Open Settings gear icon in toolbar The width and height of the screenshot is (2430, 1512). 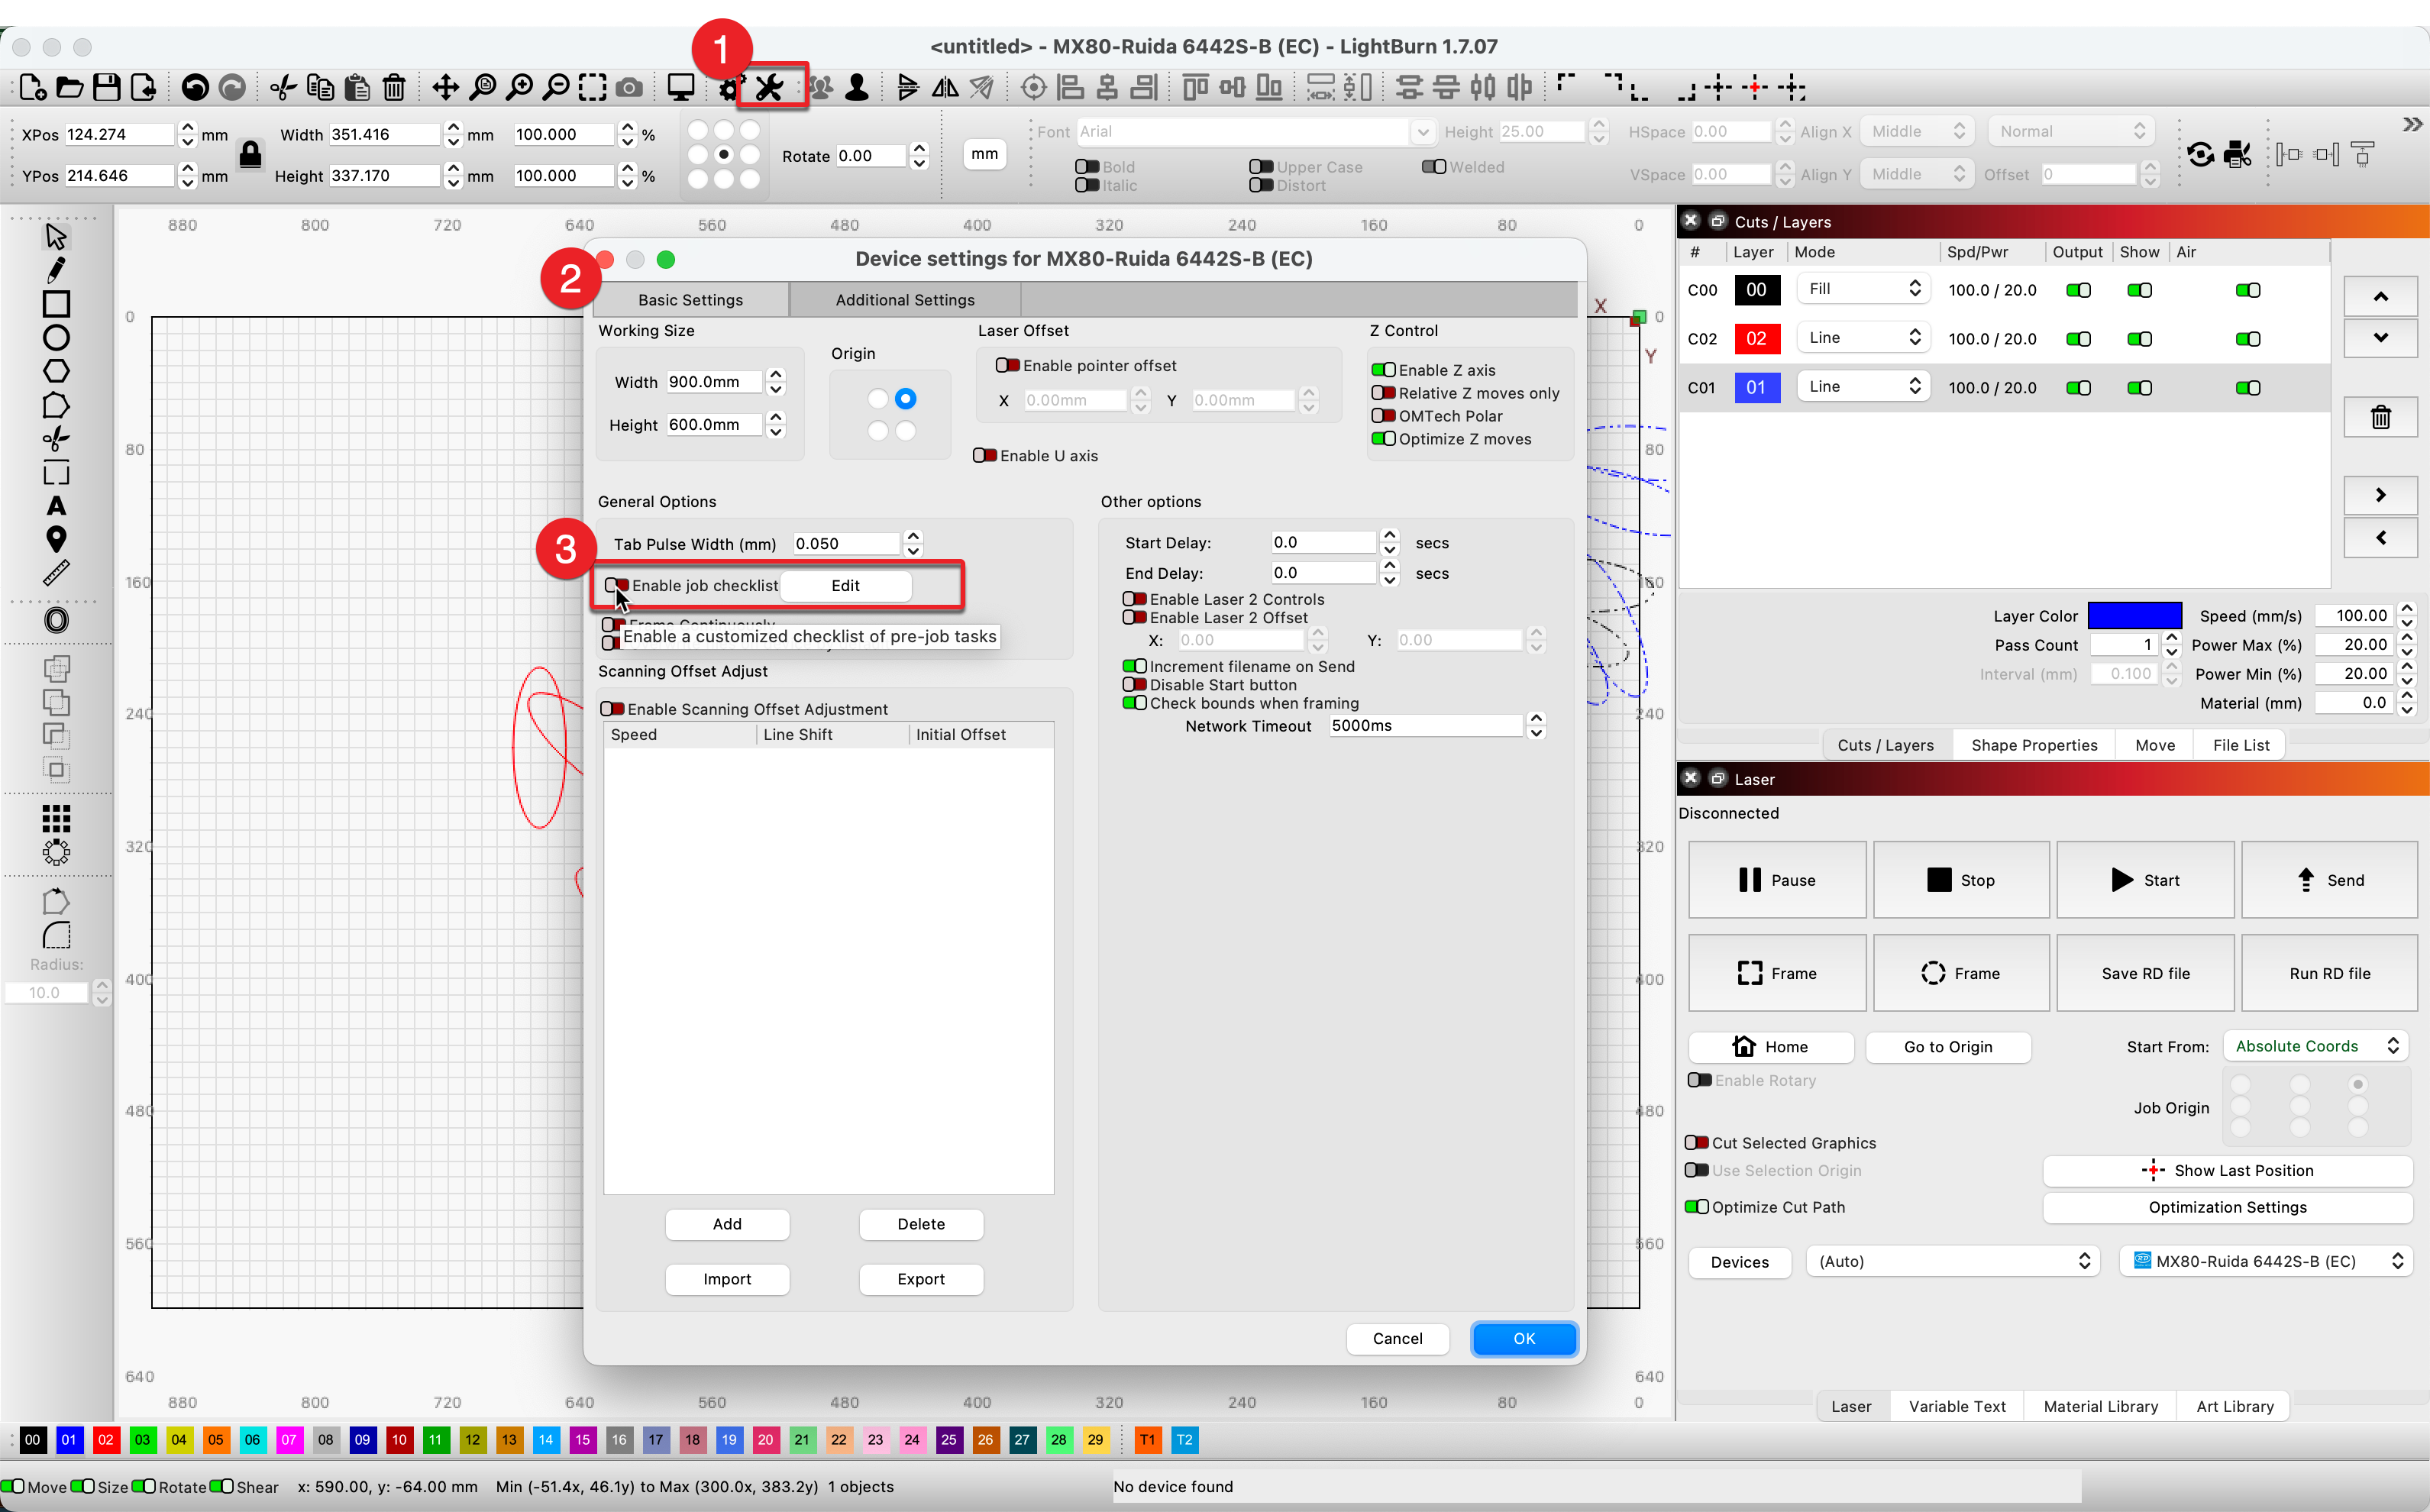tap(729, 88)
